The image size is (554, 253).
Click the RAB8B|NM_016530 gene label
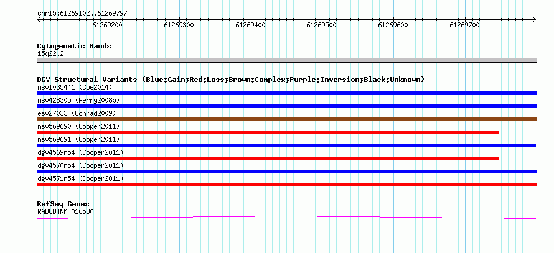(65, 212)
